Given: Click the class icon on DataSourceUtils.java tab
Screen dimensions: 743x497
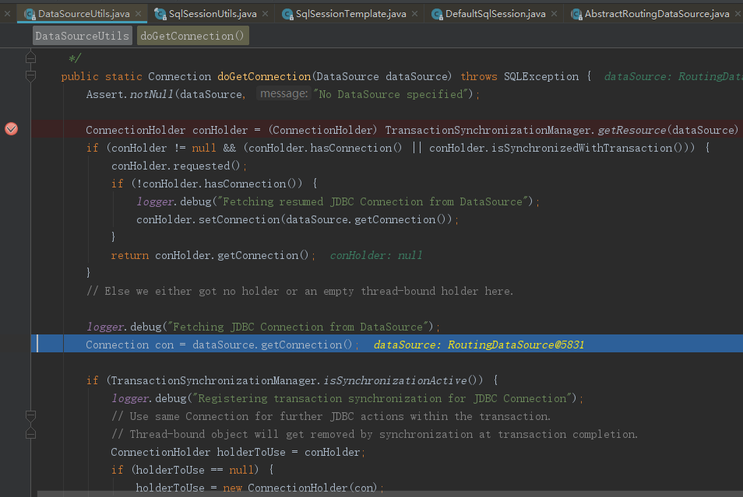Looking at the screenshot, I should [x=30, y=14].
